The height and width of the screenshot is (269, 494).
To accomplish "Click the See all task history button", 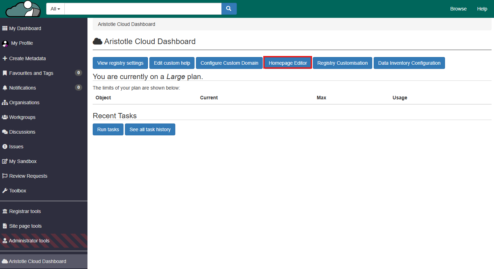I will coord(150,129).
